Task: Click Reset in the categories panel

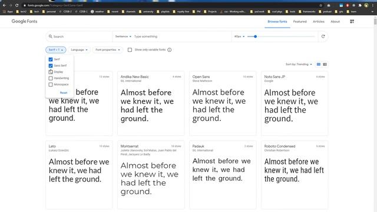Action: (64, 93)
